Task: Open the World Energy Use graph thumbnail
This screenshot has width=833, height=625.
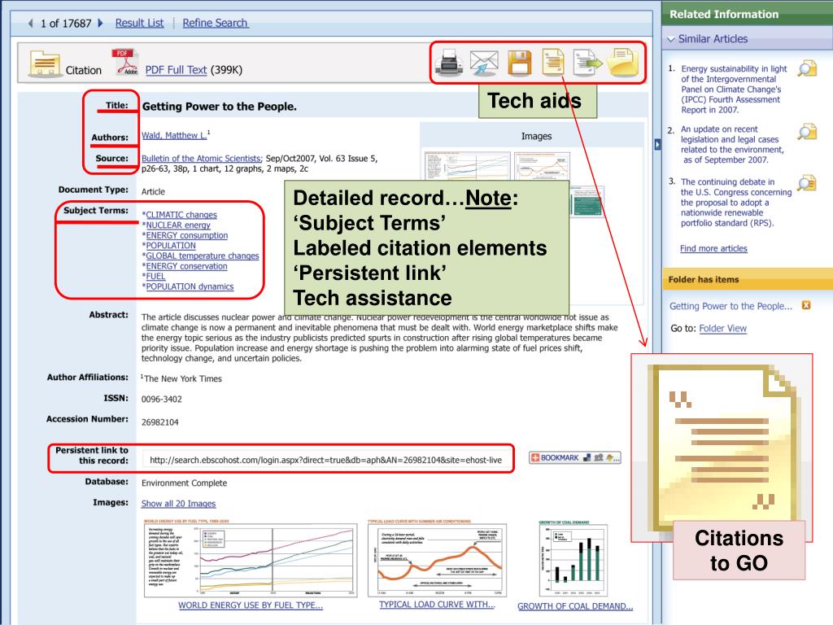Action: point(251,560)
